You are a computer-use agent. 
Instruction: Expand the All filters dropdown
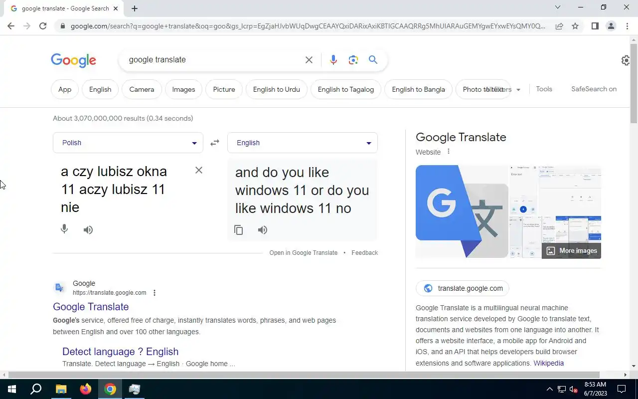tap(503, 89)
